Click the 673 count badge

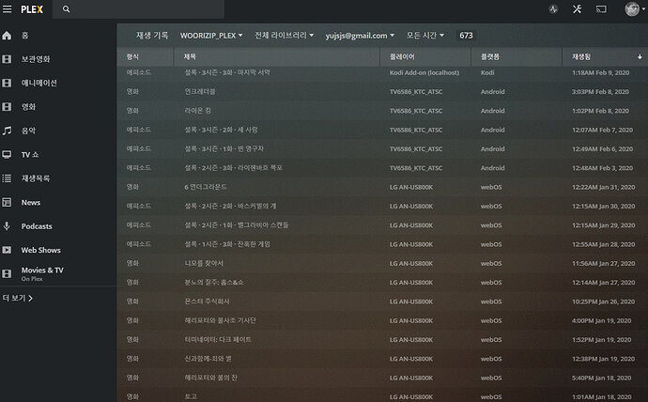pyautogui.click(x=466, y=36)
